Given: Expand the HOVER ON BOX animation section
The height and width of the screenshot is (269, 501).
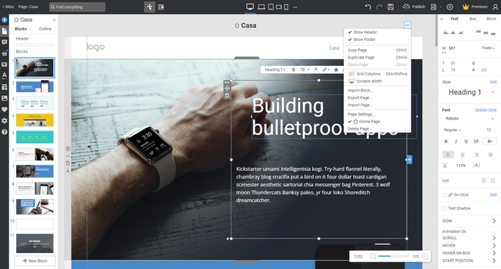Looking at the screenshot, I should (x=469, y=253).
